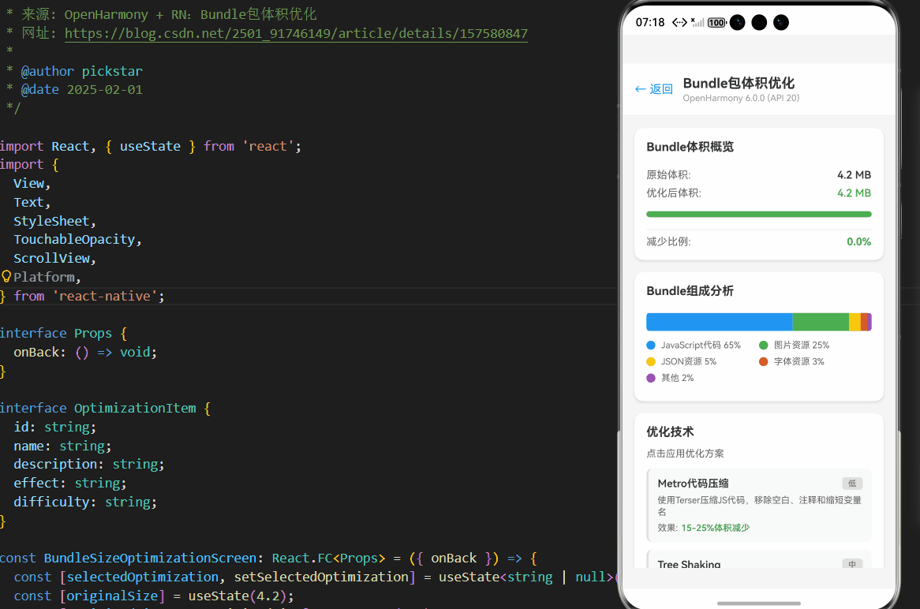Screen dimensions: 920x609
Task: Click the 07:18 clock in the phone status bar
Action: [650, 22]
